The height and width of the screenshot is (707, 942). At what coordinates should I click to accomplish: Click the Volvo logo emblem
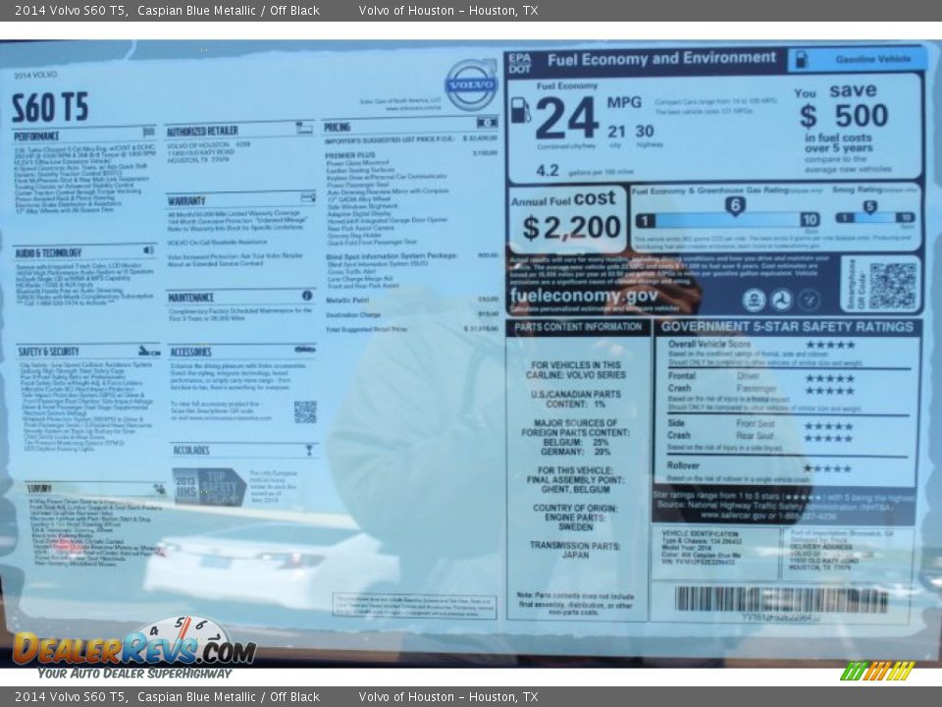[x=471, y=83]
